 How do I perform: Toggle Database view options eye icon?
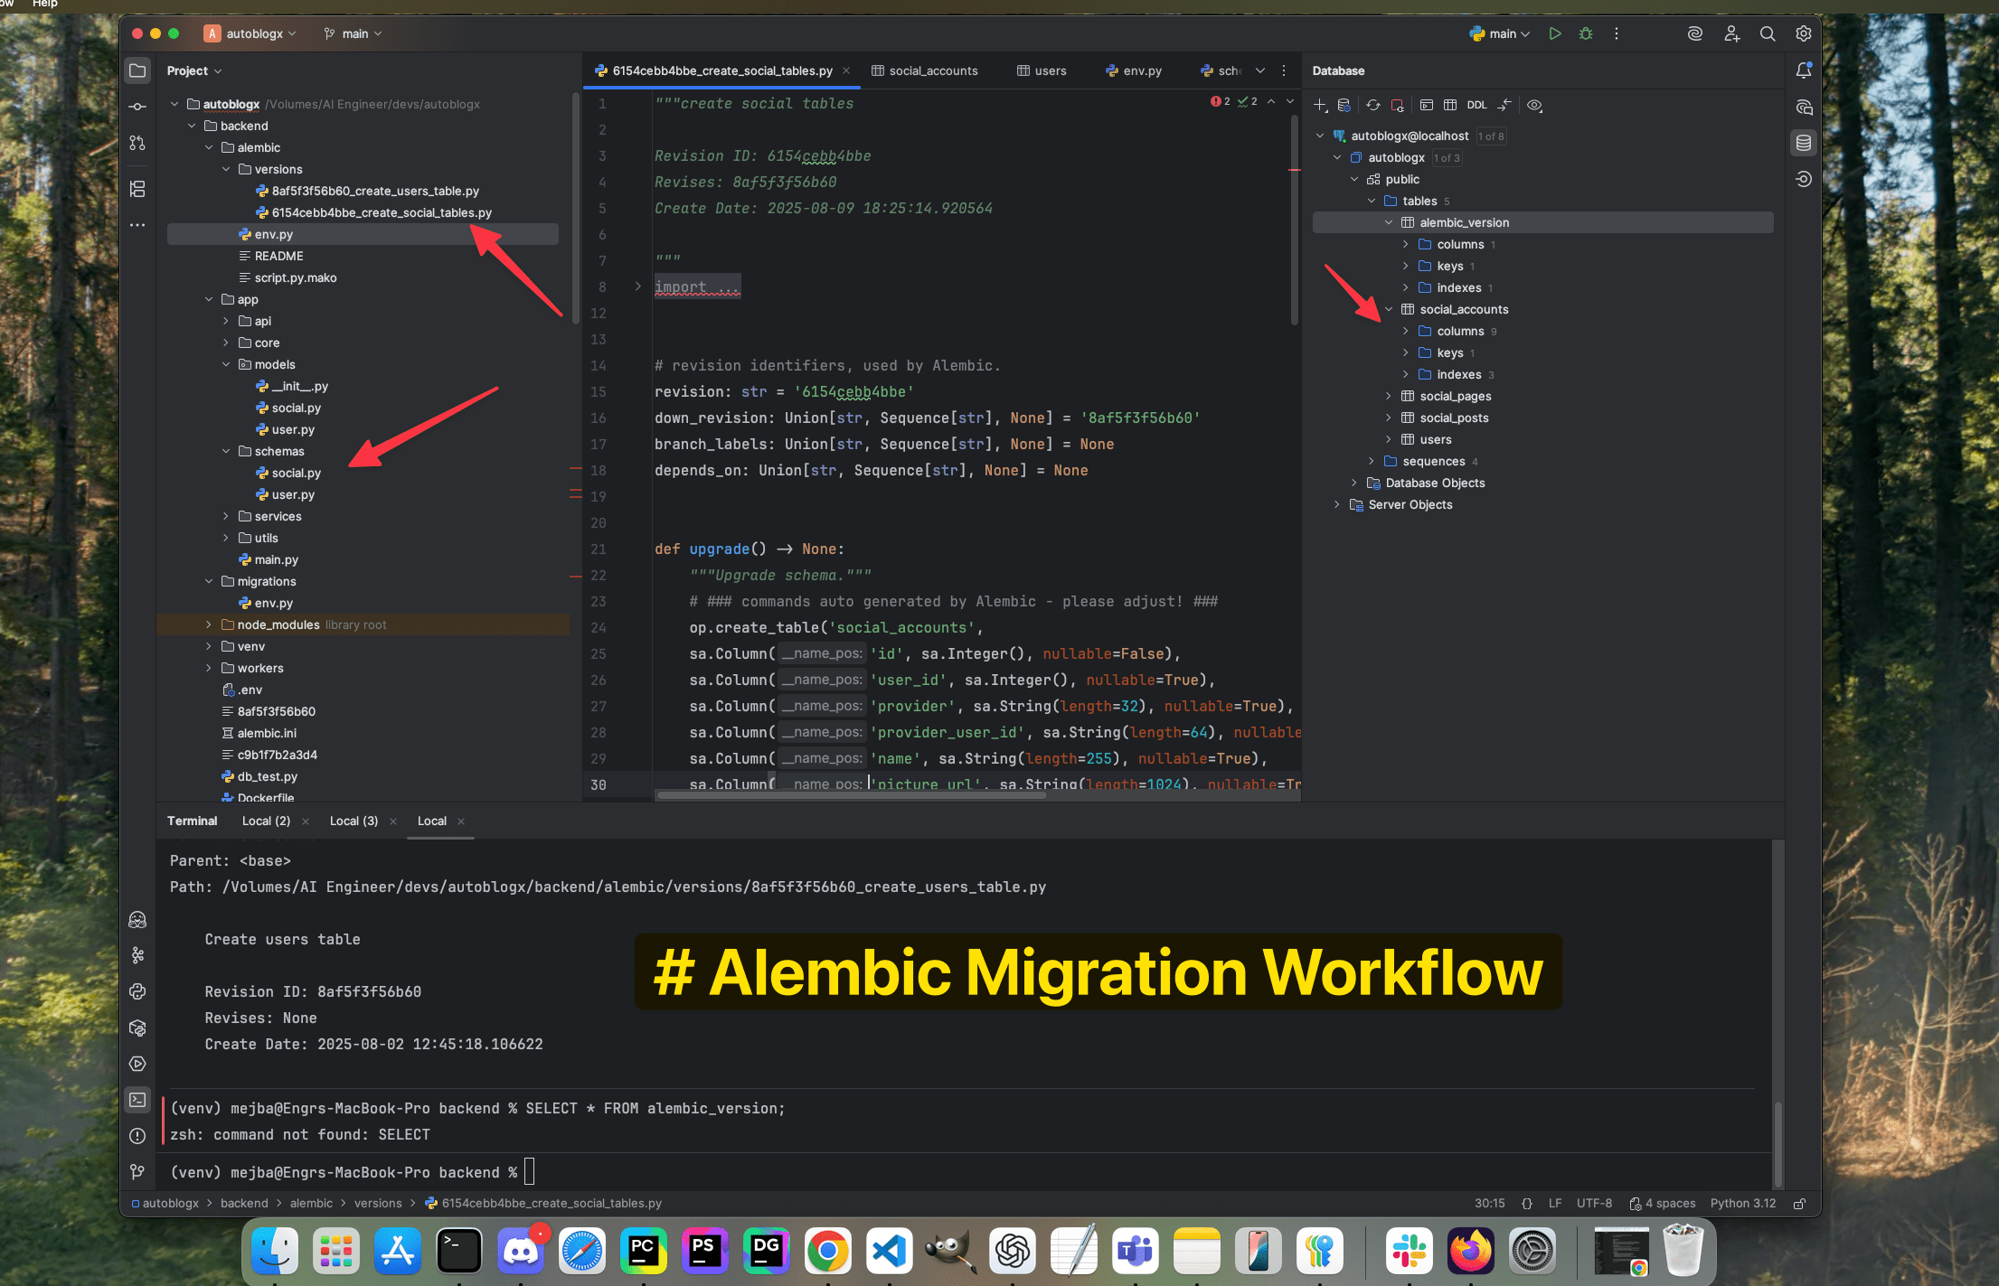(1535, 106)
